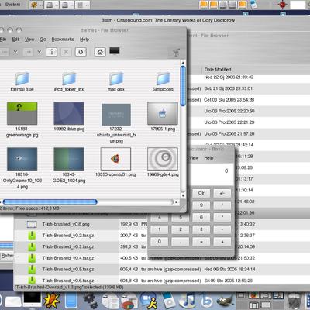Open the black monitor icon in the dock
The image size is (310, 310).
[x=32, y=301]
